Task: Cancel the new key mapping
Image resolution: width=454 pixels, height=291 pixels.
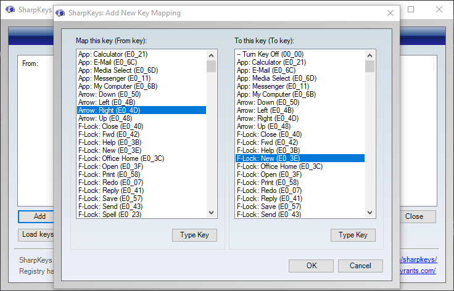Action: 360,266
